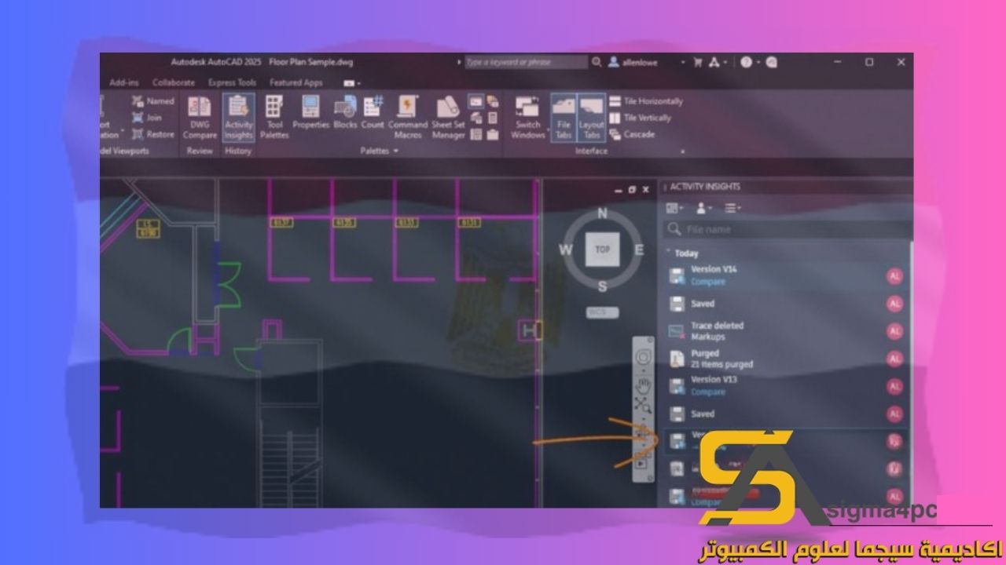Click AL avatar beside Version V14
The image size is (1006, 565).
[x=894, y=275]
